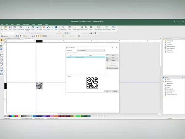Click Add button in GS1 Wizard
The image size is (185, 139).
coord(112,55)
